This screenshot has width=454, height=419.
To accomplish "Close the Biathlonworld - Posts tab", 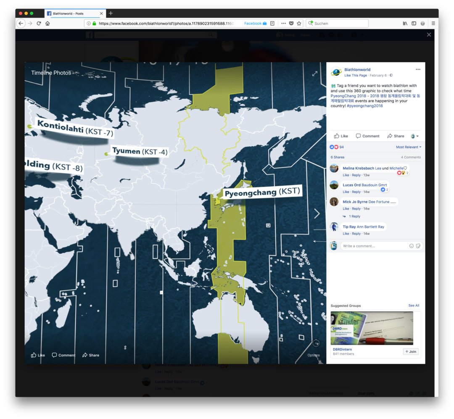I will coord(101,13).
